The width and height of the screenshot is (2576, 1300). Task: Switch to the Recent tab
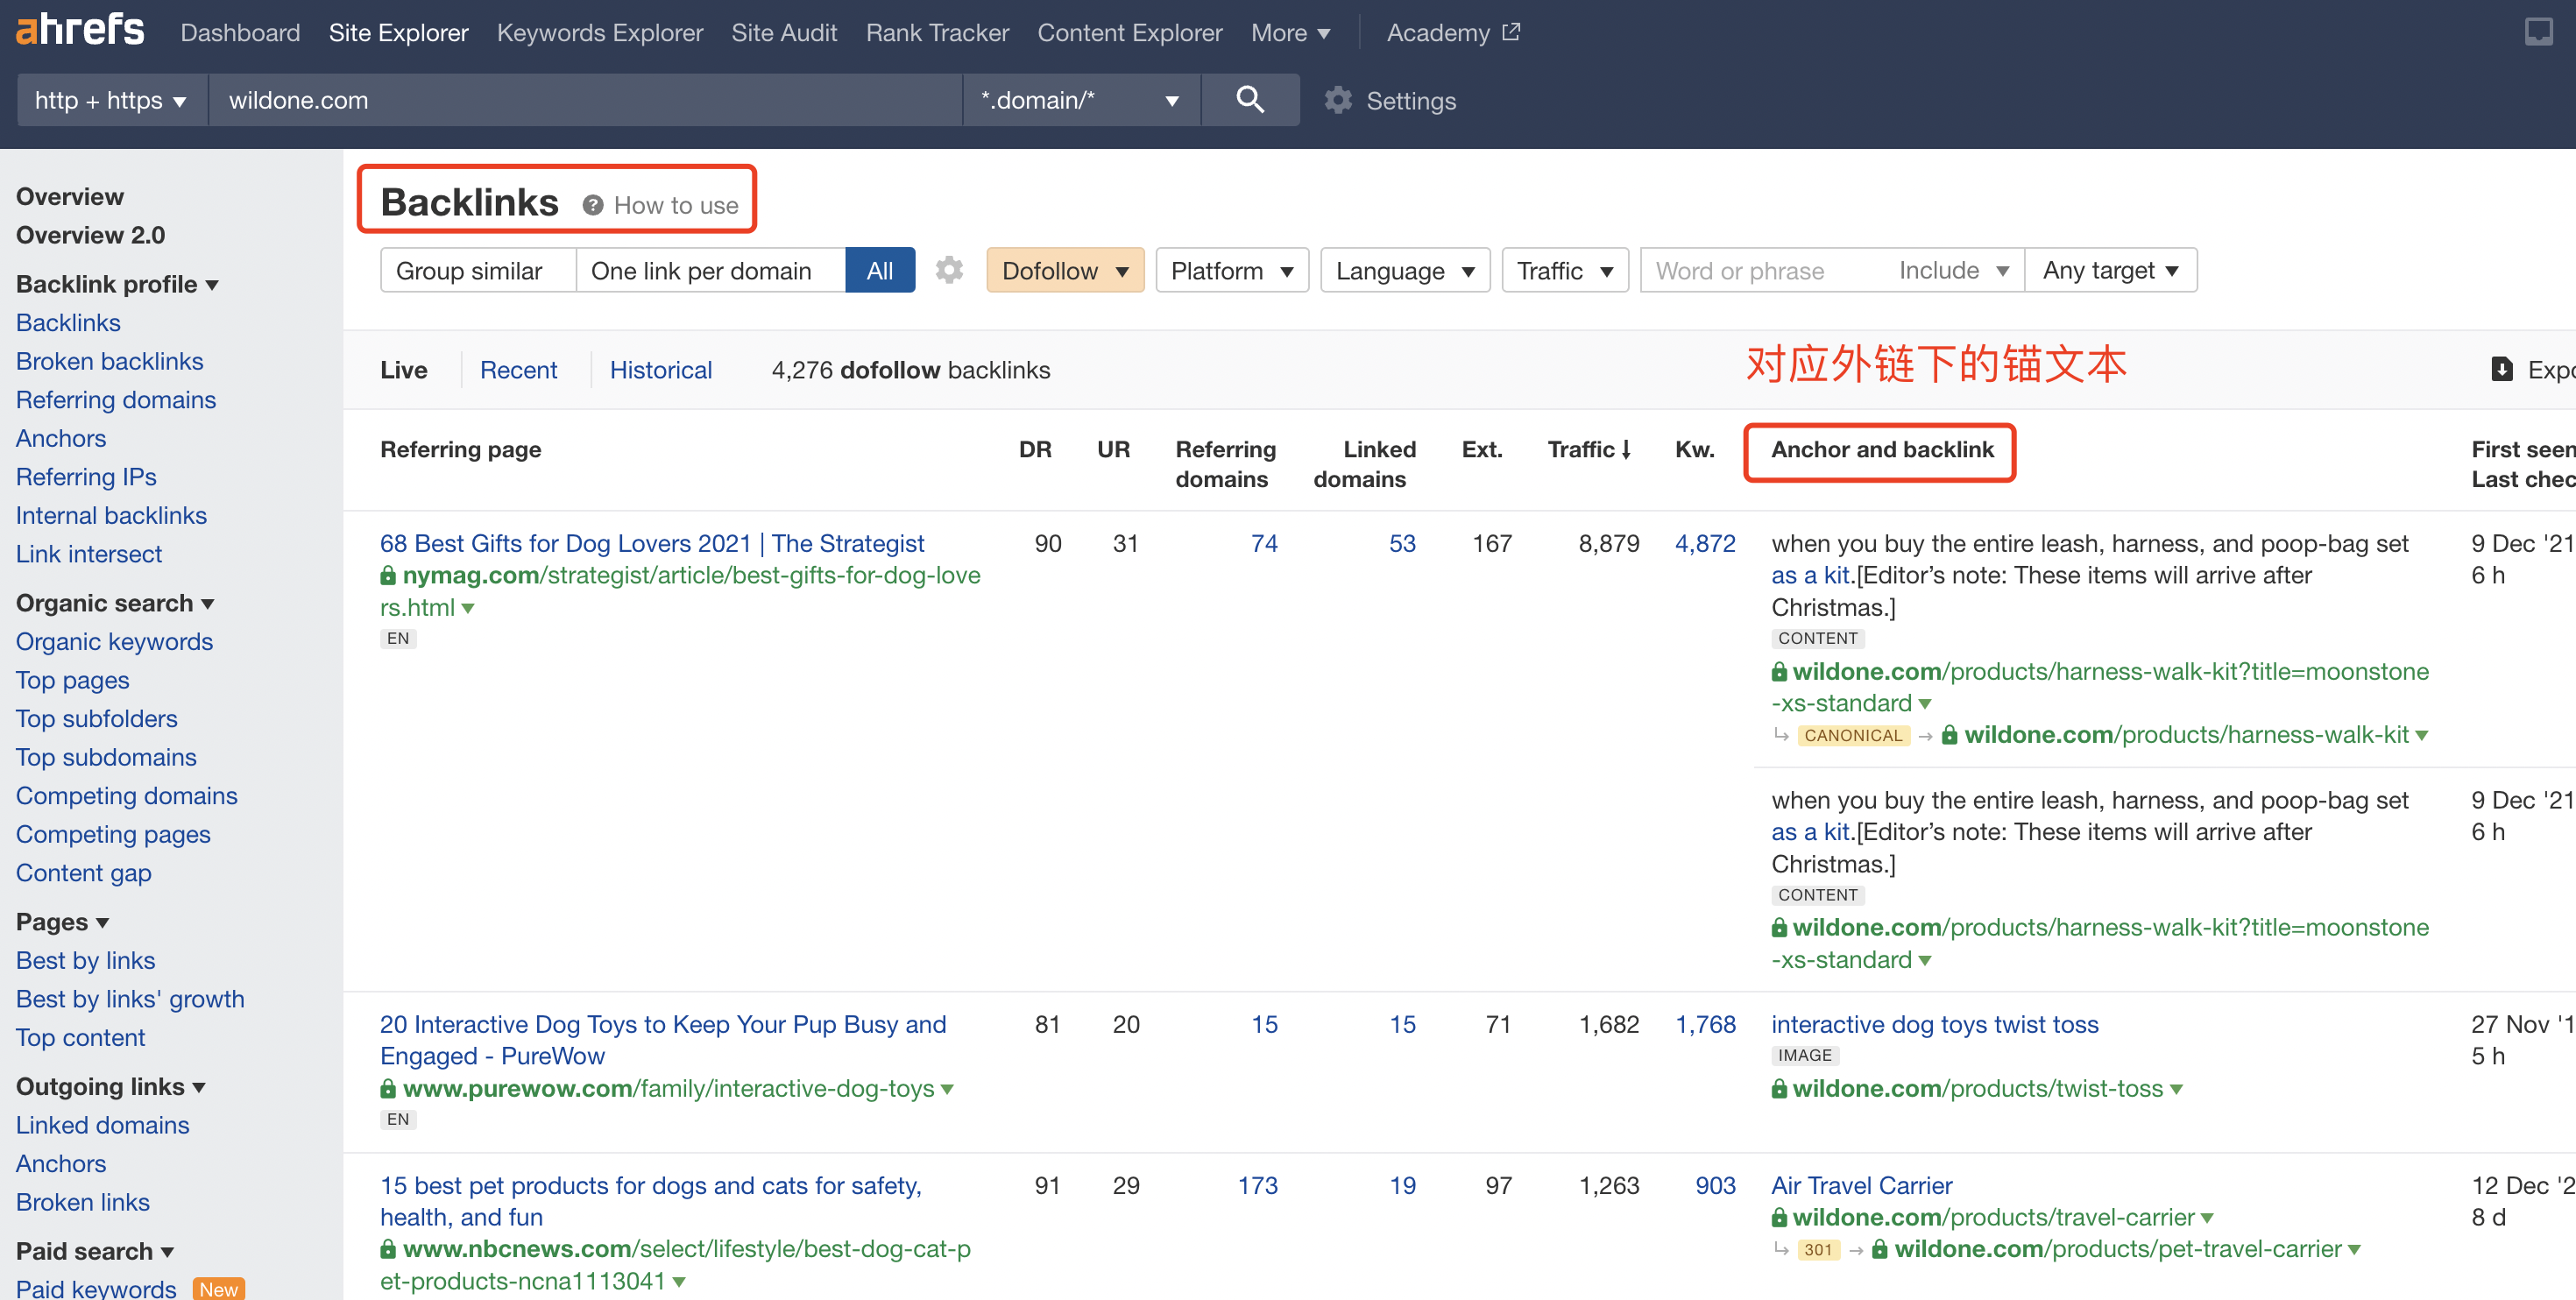[518, 370]
